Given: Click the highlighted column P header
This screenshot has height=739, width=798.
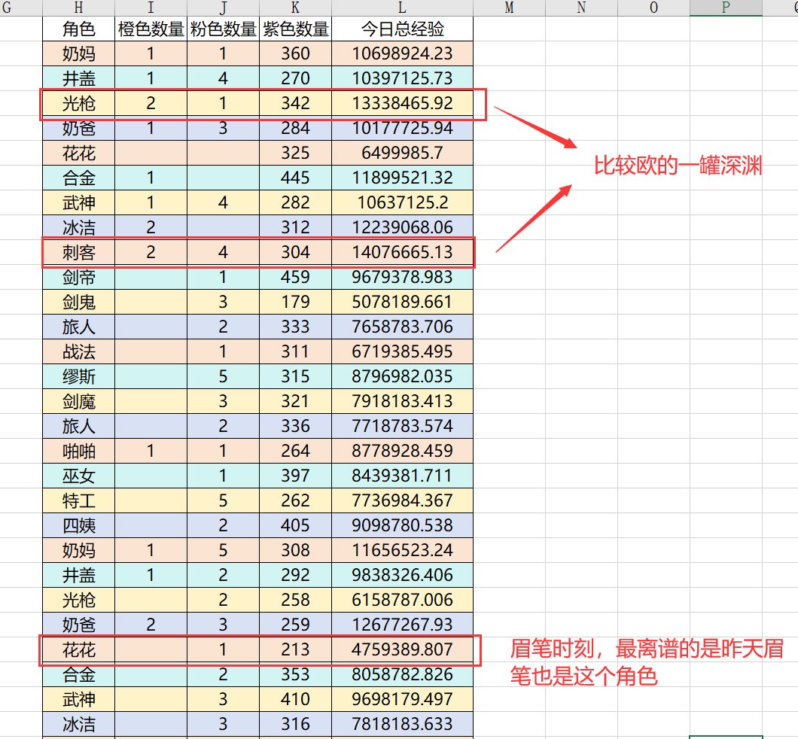Looking at the screenshot, I should [x=725, y=8].
